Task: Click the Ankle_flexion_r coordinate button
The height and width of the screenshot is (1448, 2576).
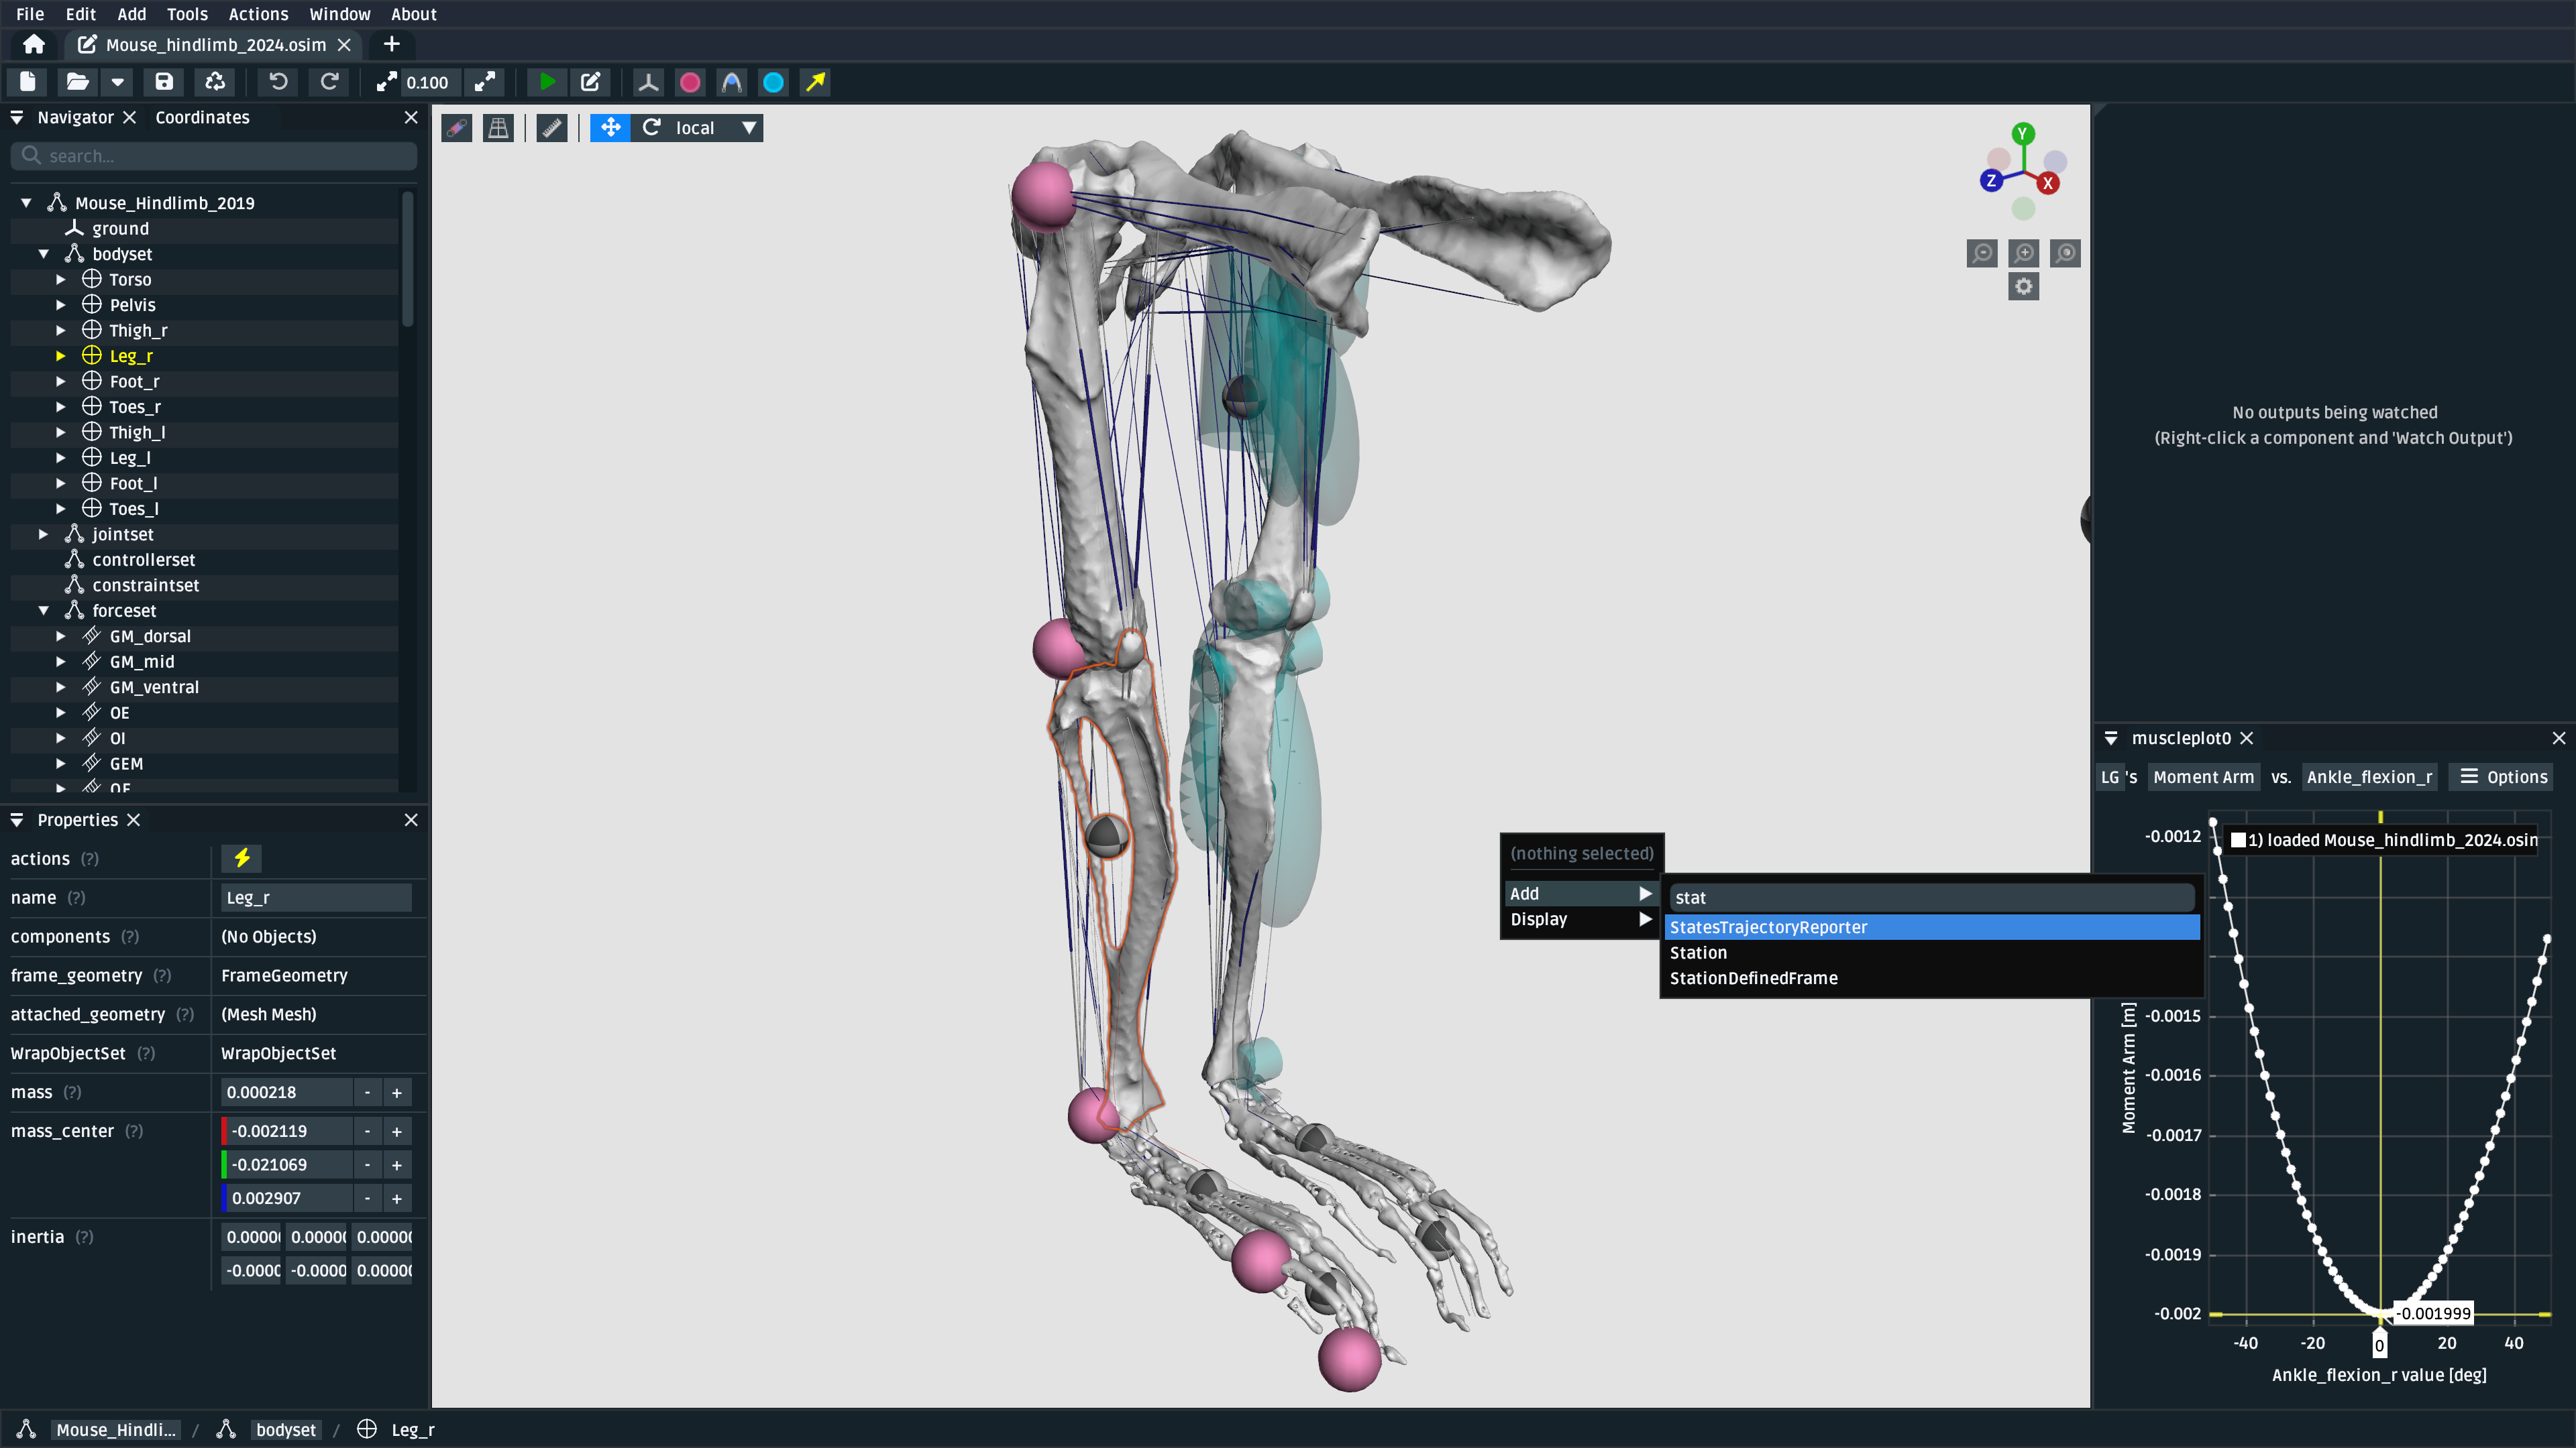Action: [x=2369, y=778]
